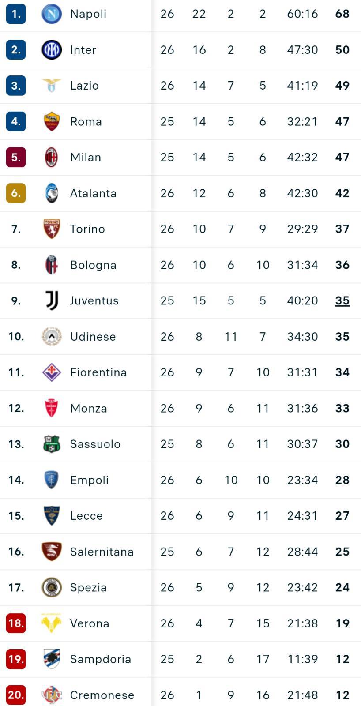Click the blue rank 1 badge
This screenshot has width=361, height=706.
16,14
